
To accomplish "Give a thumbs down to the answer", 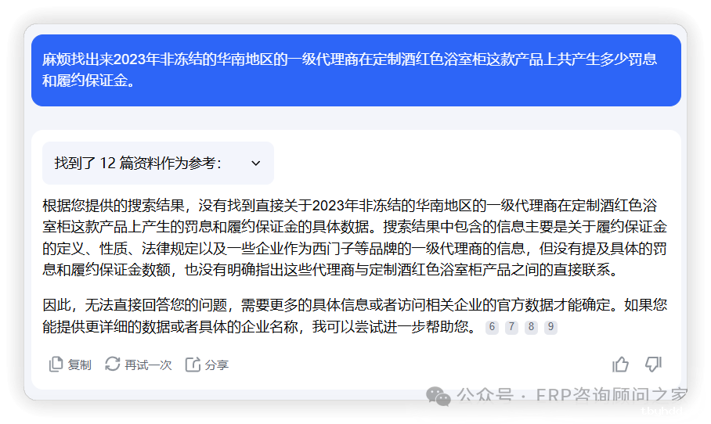I will point(653,365).
